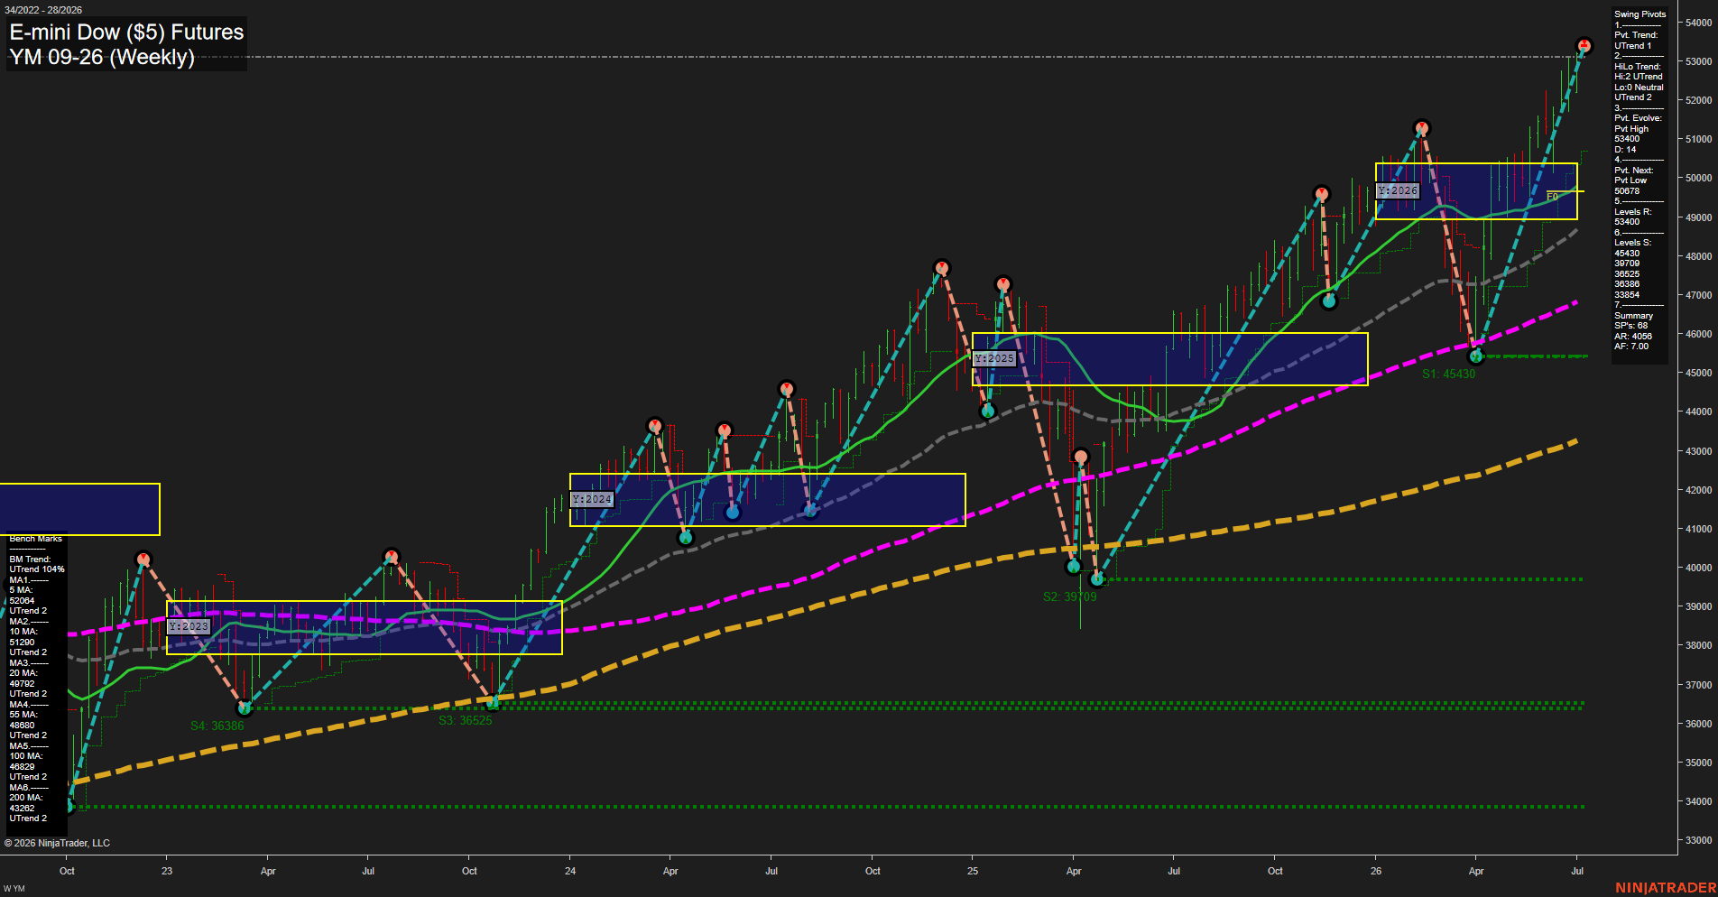
Task: Click the 'Levels S:' label
Action: pos(1632,243)
